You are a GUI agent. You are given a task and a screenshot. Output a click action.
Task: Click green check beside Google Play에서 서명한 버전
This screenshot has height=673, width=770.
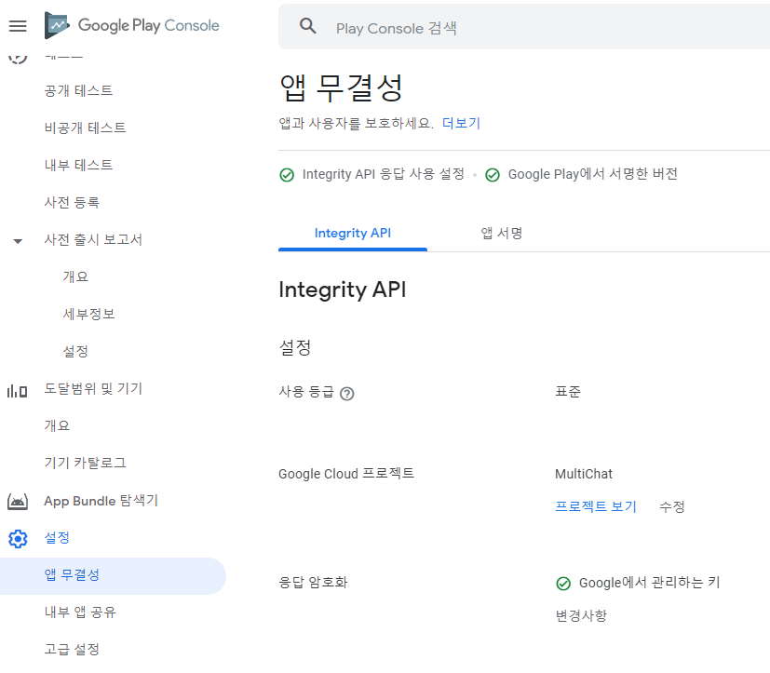tap(492, 175)
